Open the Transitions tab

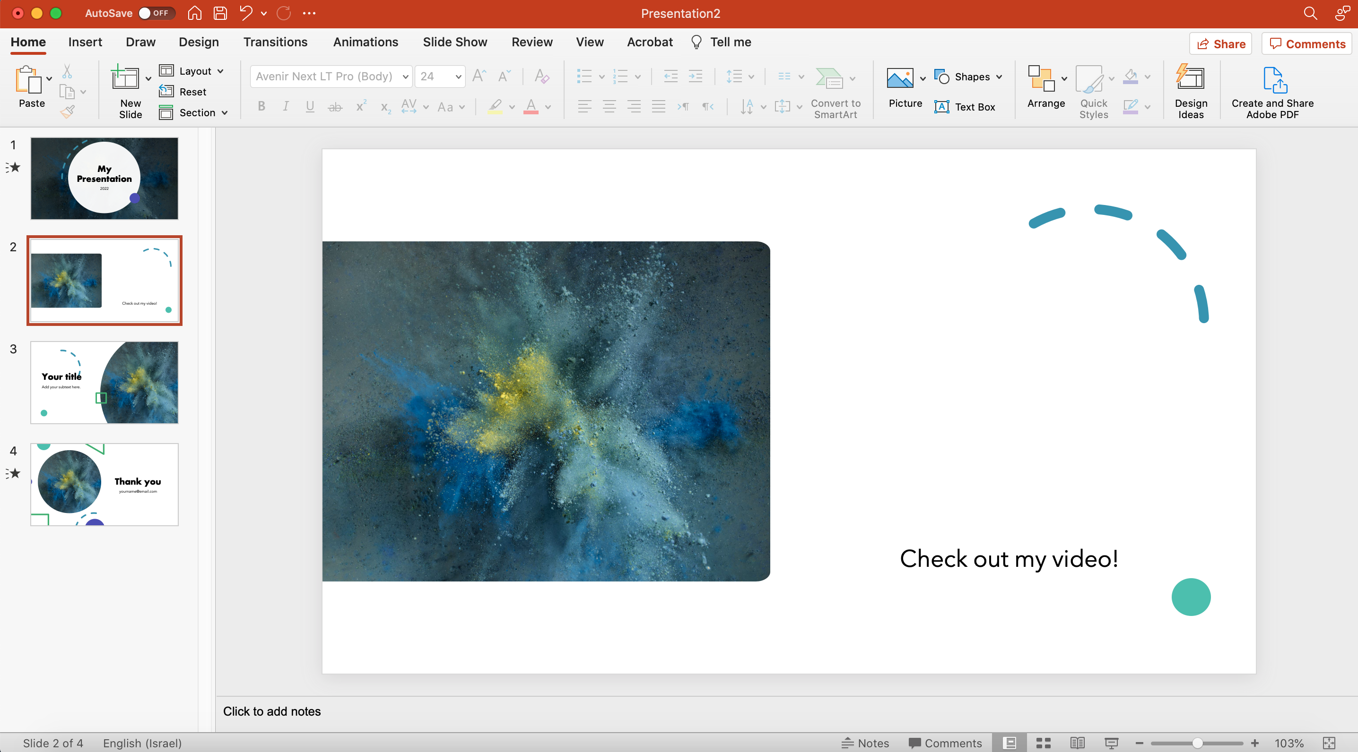click(275, 42)
